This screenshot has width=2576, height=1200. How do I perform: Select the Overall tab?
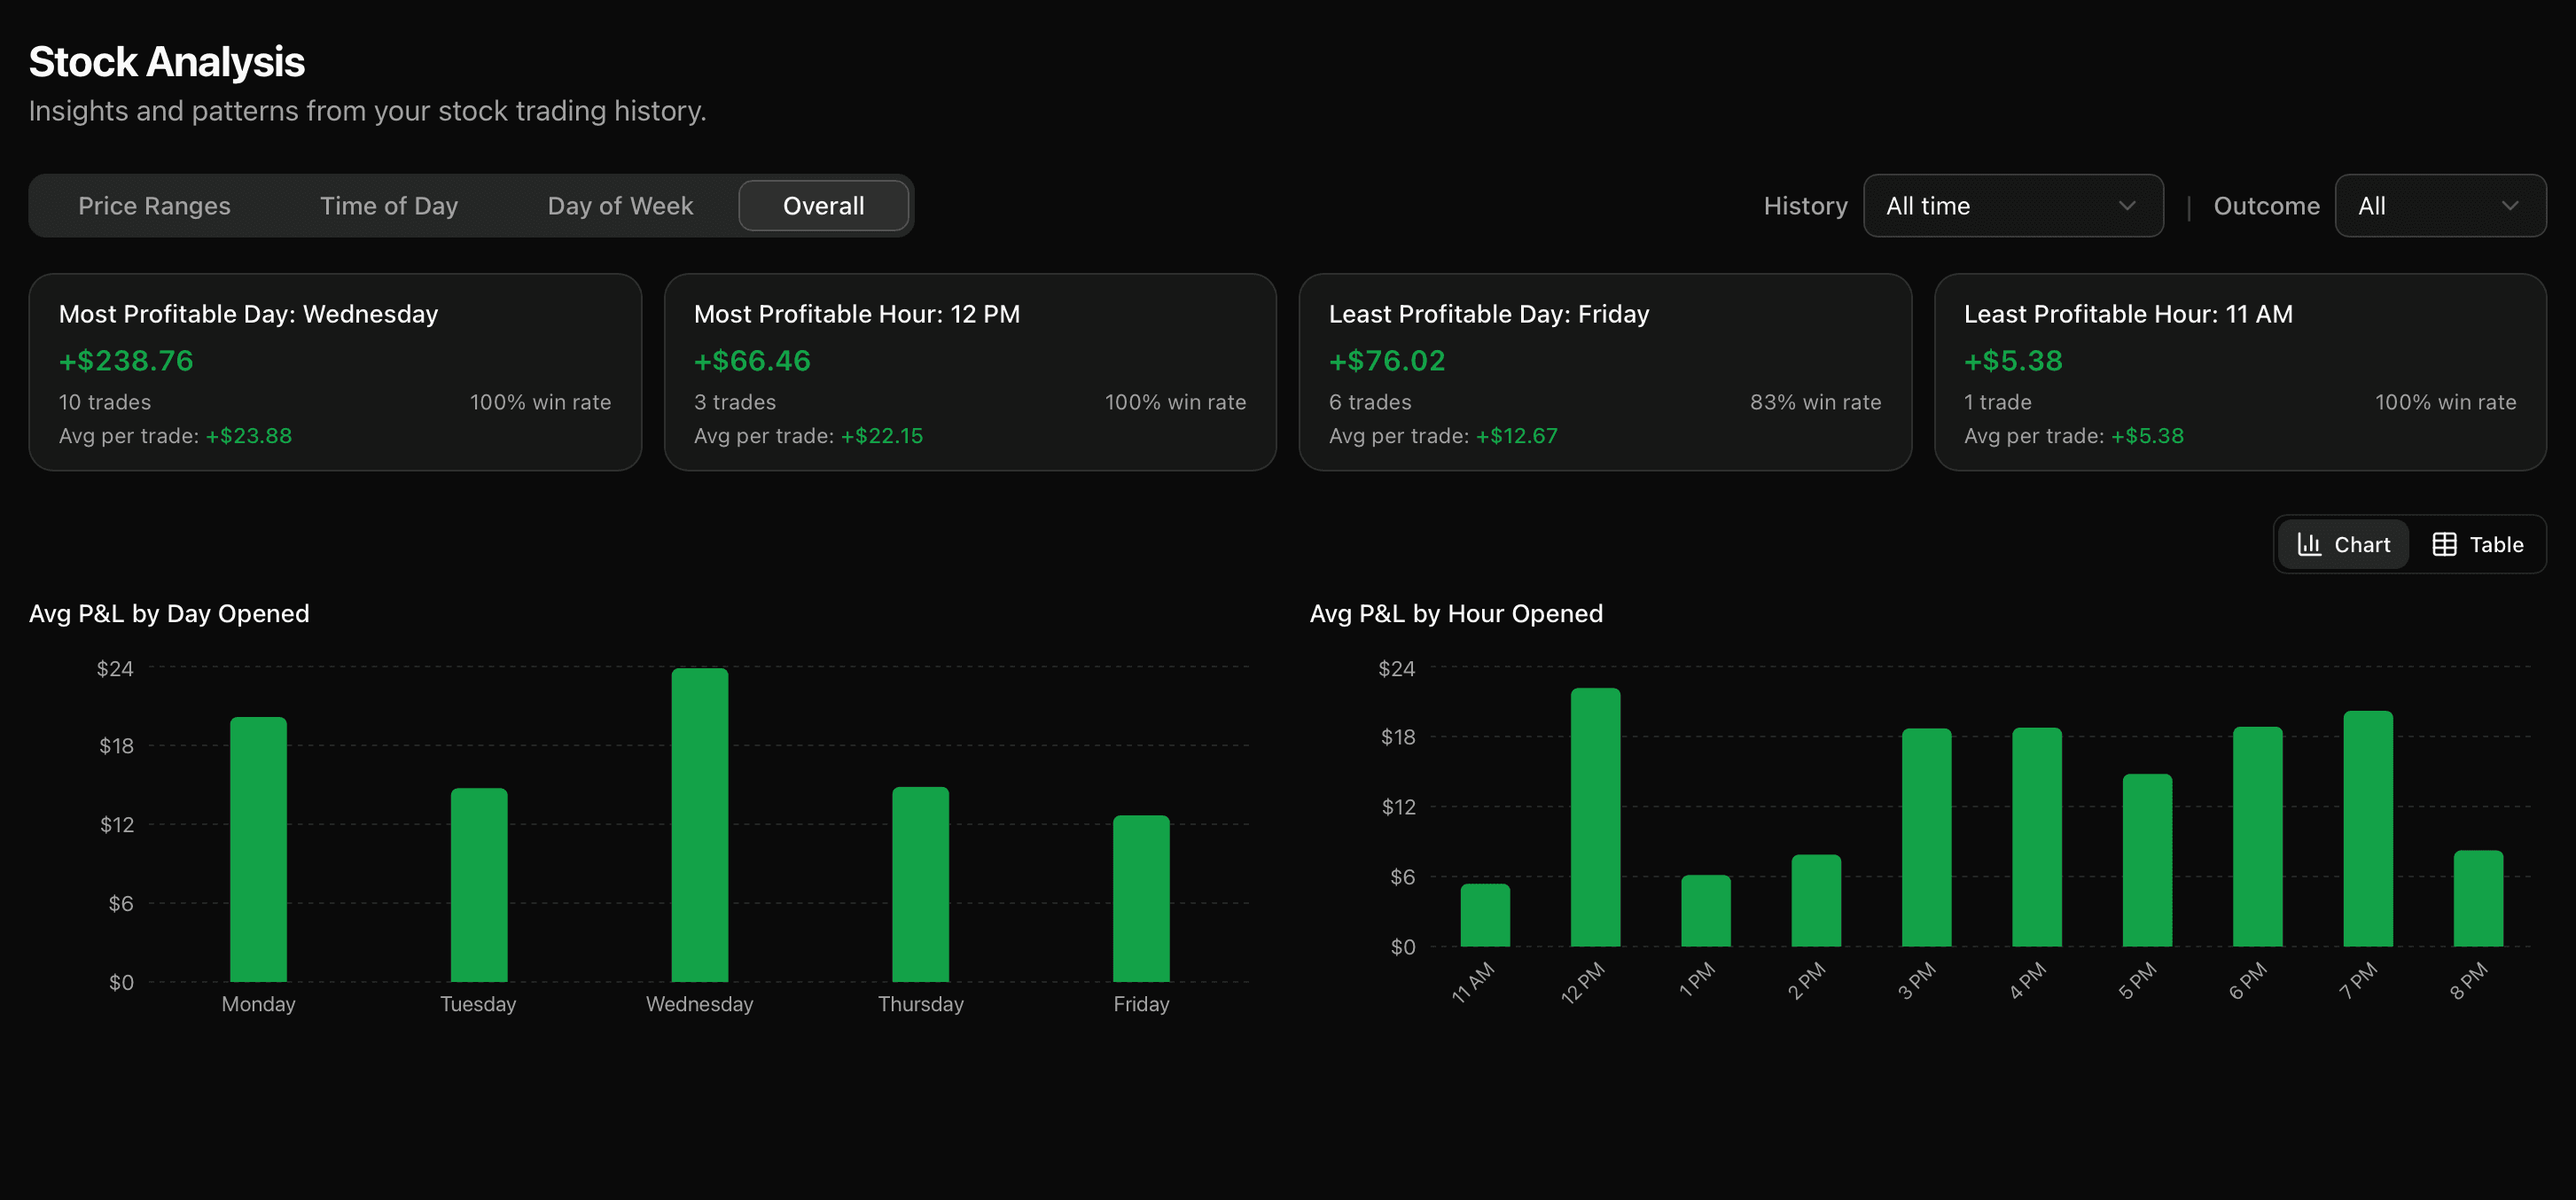(x=823, y=205)
